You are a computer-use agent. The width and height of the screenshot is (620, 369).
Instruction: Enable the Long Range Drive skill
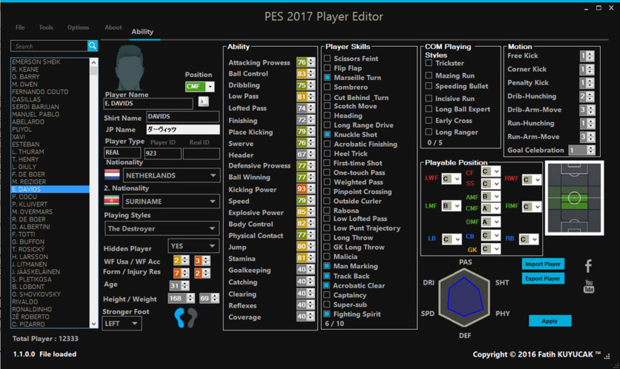click(327, 125)
